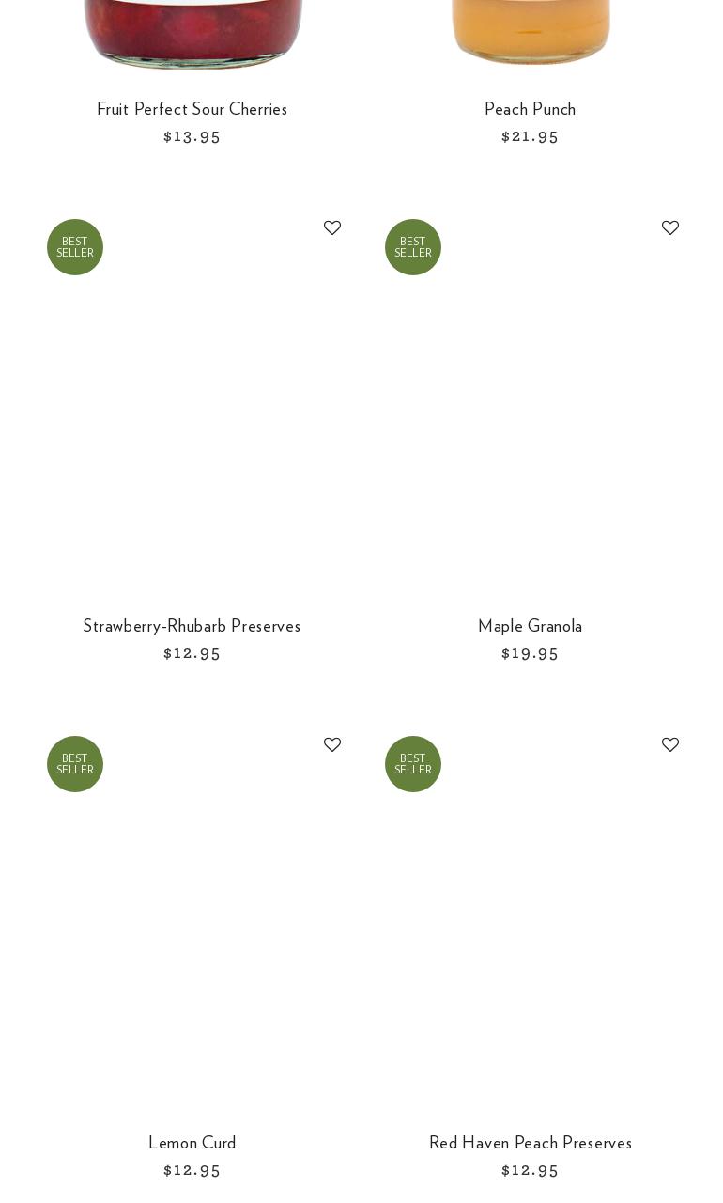Screen dimensions: 723x1203
Task: Open the Lemon Curd product link
Action: 192,1143
